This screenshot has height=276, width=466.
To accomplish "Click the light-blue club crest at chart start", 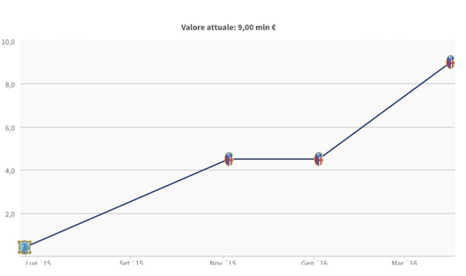I will coord(25,247).
